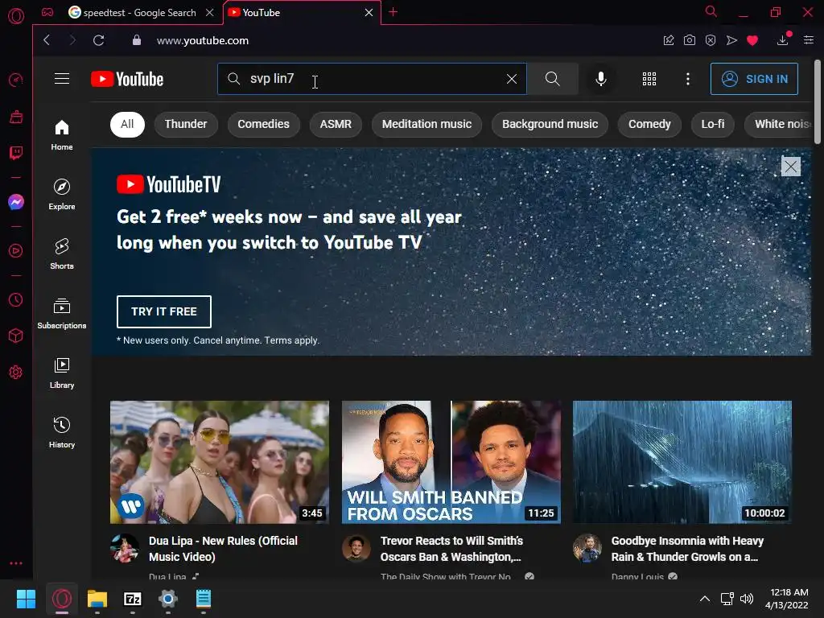Open browsing history clock in Opera sidebar
This screenshot has width=824, height=618.
16,299
